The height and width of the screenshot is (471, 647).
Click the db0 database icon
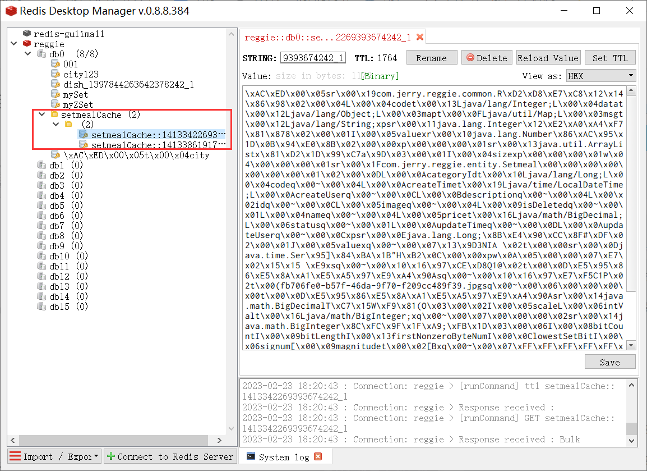click(41, 54)
